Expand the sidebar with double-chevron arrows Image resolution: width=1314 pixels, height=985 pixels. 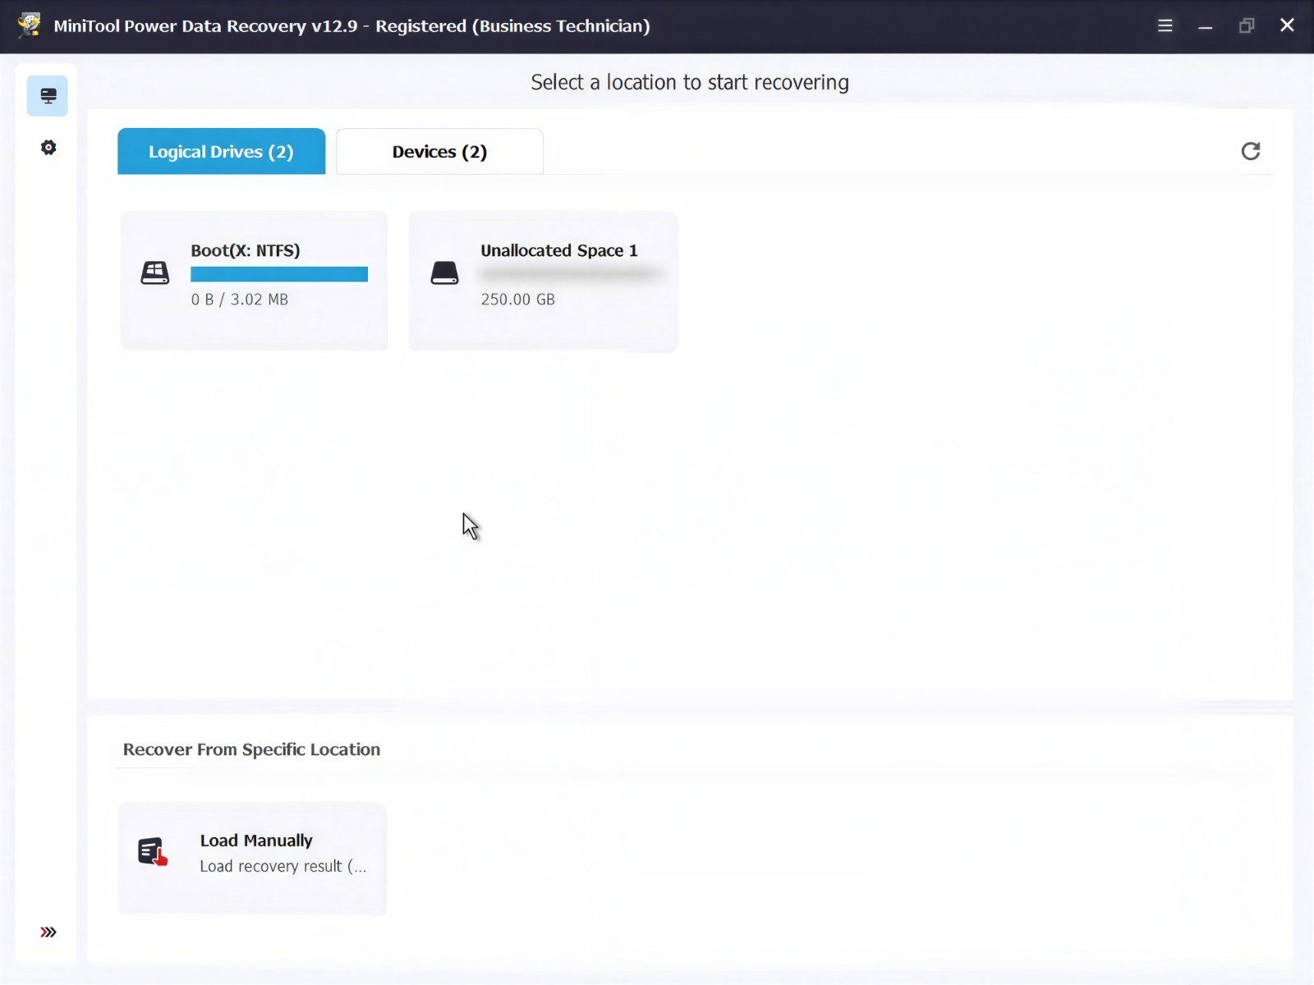(48, 932)
